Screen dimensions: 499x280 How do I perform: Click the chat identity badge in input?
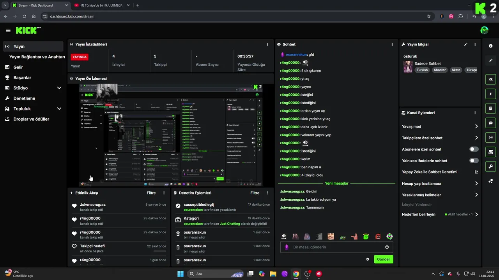pos(287,247)
